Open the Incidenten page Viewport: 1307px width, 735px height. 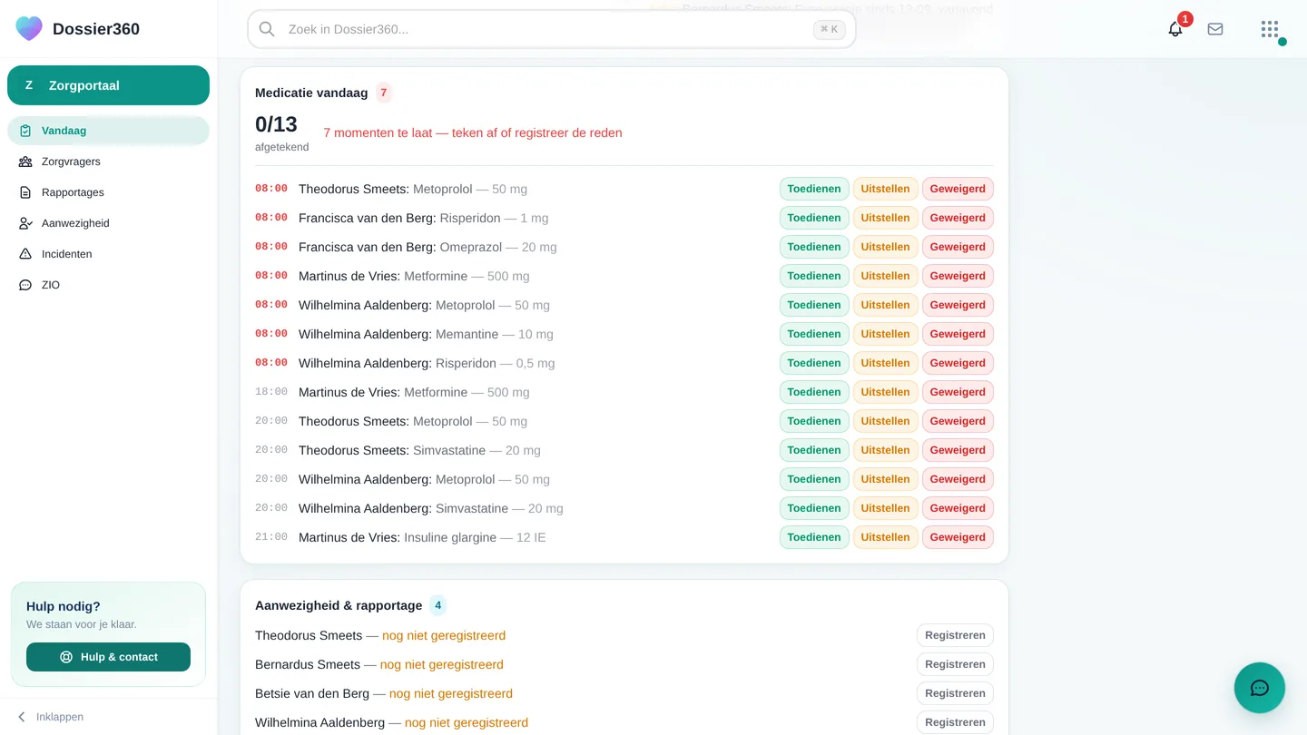(108, 254)
